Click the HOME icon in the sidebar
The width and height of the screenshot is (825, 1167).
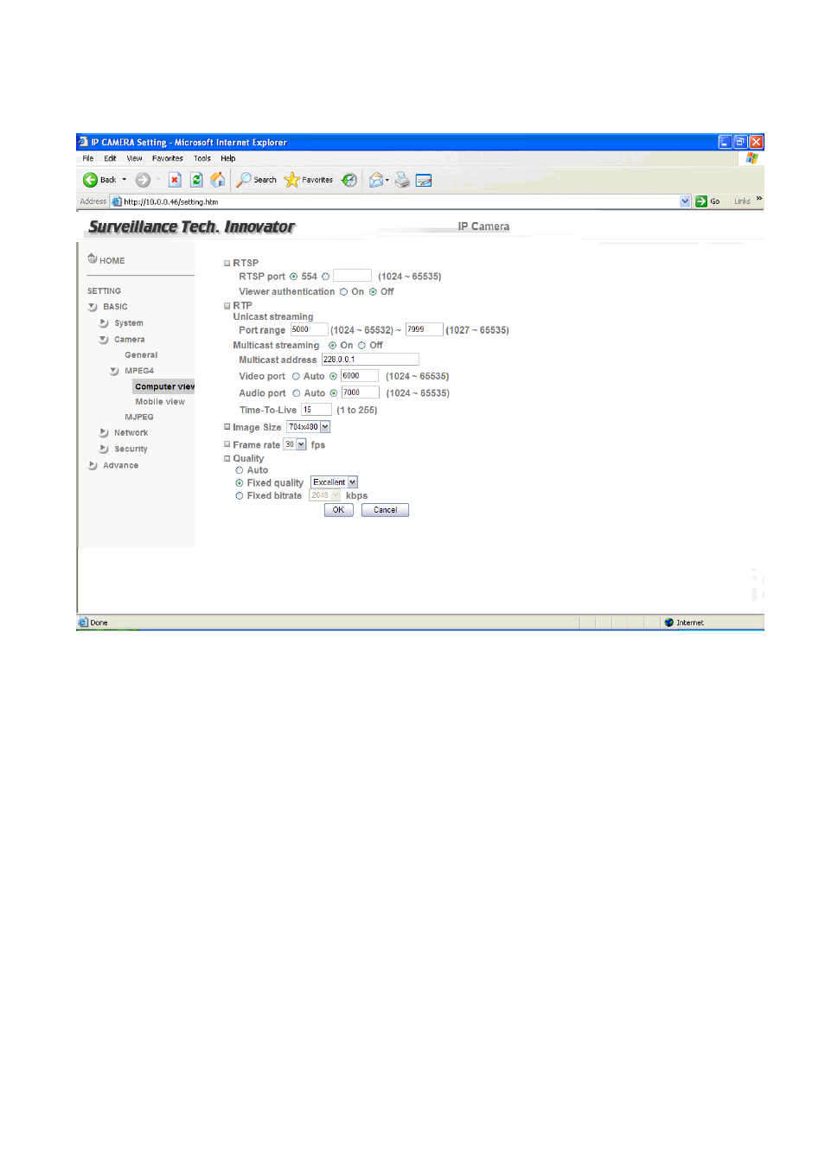click(x=92, y=258)
